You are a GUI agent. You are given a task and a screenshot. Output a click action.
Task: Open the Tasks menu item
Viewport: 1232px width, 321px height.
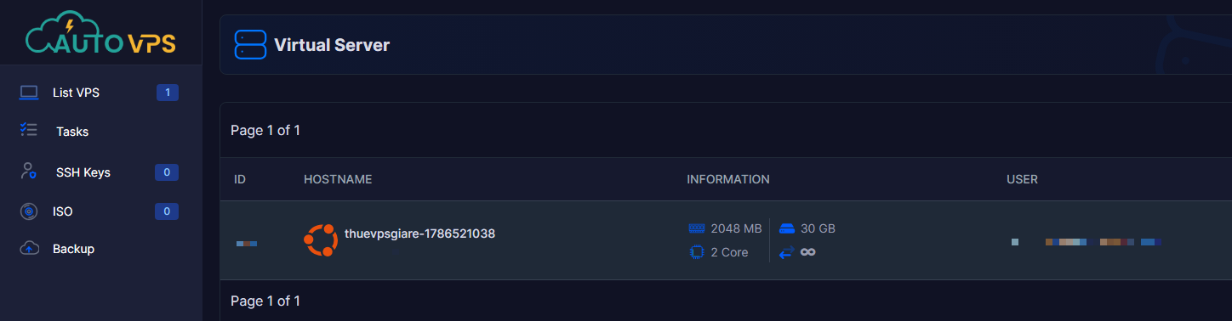pyautogui.click(x=72, y=132)
